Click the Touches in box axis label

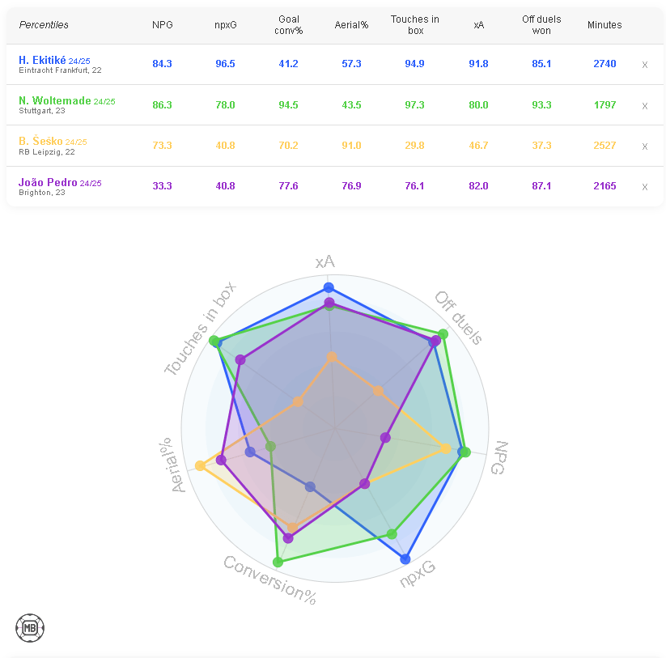[200, 329]
